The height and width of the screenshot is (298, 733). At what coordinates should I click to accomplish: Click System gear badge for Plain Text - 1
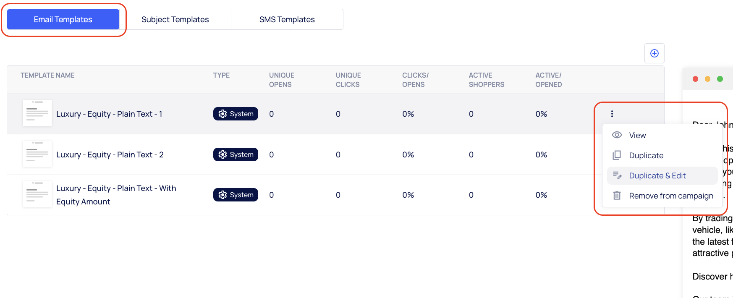pyautogui.click(x=236, y=114)
